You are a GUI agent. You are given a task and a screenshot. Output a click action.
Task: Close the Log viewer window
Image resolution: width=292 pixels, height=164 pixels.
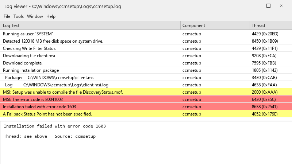click(x=281, y=6)
